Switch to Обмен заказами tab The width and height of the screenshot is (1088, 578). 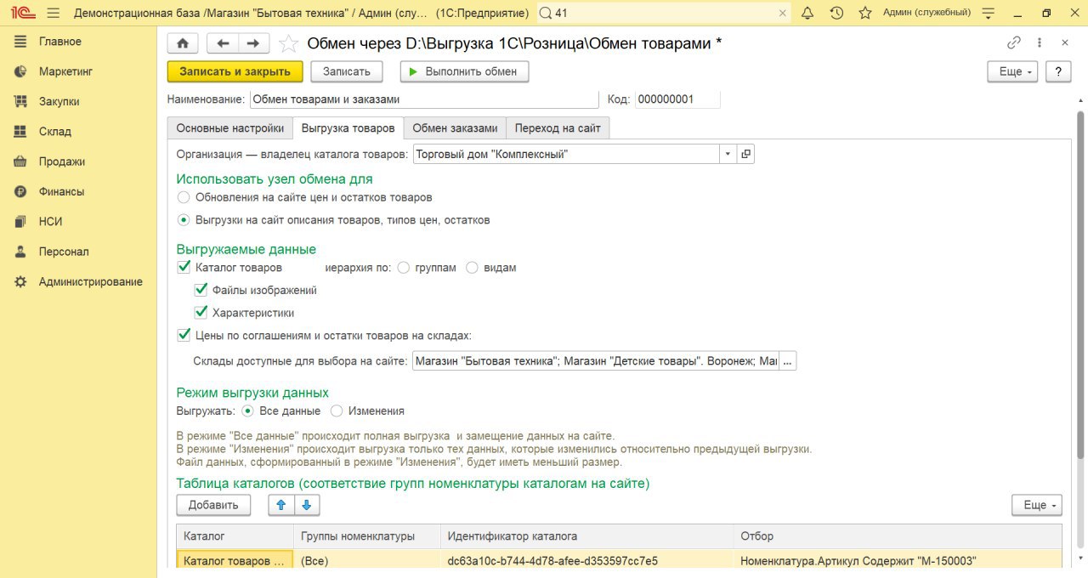[455, 128]
